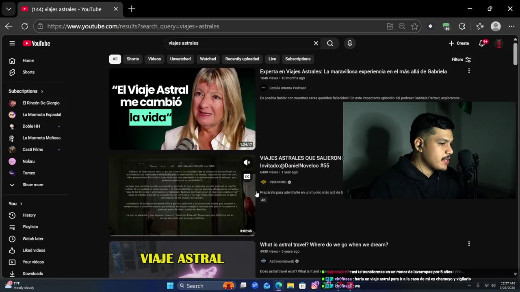Filter results by Subscriptions chip
This screenshot has height=292, width=520.
point(298,59)
